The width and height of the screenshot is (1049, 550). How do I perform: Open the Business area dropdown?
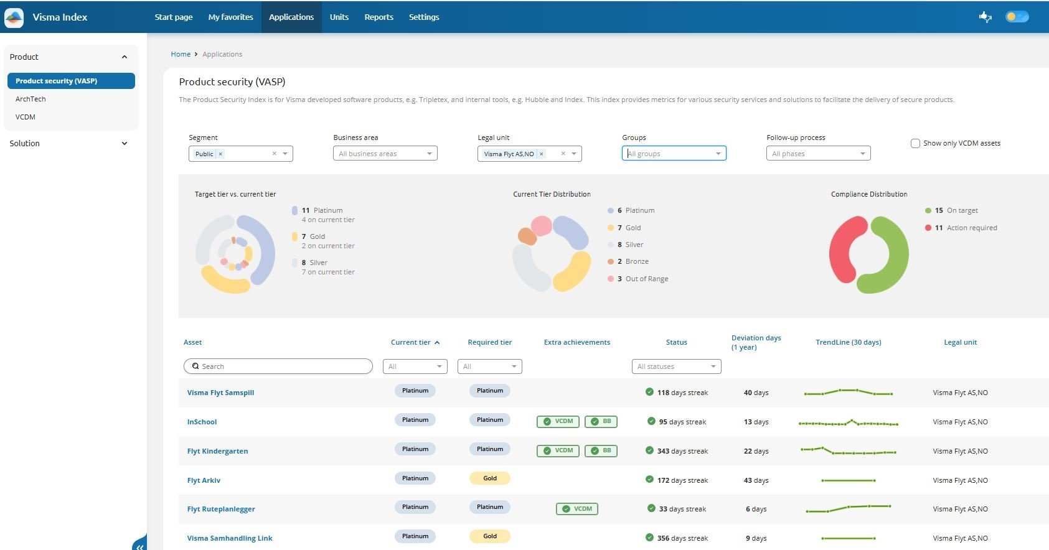tap(385, 154)
